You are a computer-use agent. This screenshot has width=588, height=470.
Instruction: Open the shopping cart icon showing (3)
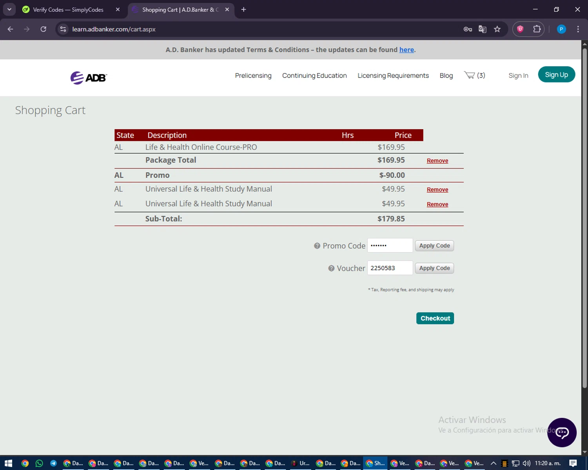click(474, 75)
